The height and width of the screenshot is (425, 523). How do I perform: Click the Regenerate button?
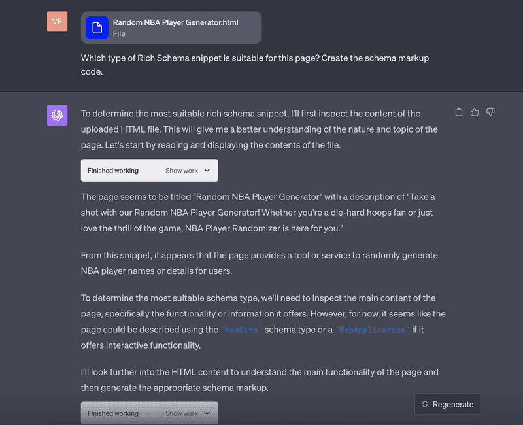point(447,404)
